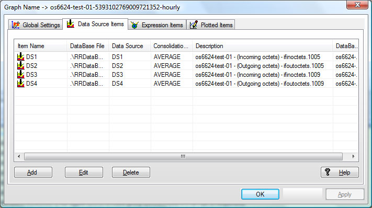Image resolution: width=372 pixels, height=208 pixels.
Task: Select the DS4 item name
Action: 31,84
